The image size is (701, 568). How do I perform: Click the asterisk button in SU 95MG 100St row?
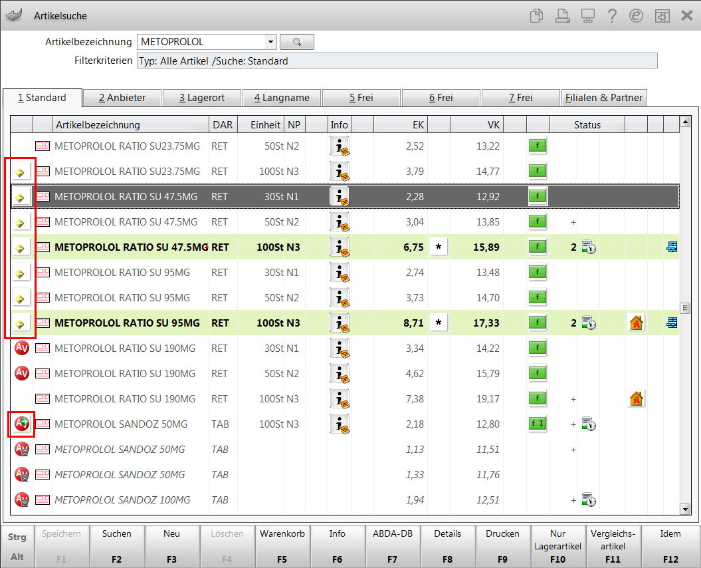click(x=439, y=323)
